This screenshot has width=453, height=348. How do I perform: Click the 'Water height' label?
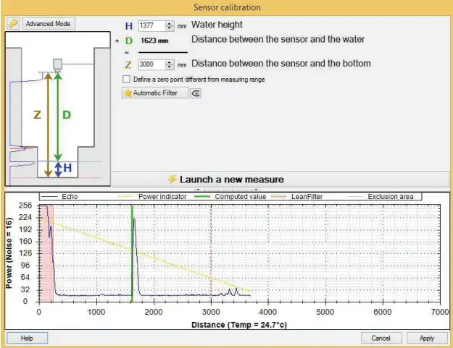coord(217,25)
